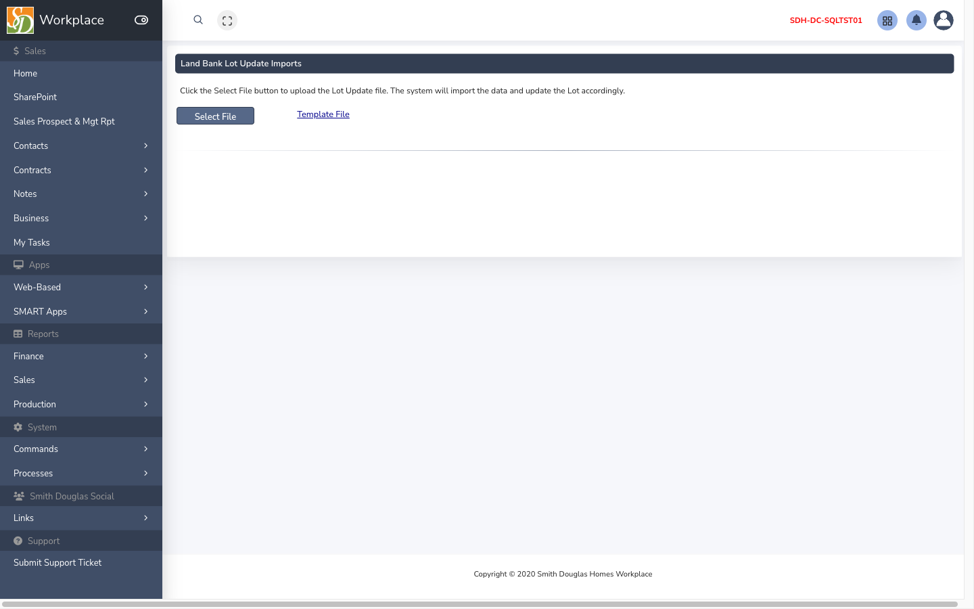
Task: Open the apps grid icon
Action: click(887, 21)
